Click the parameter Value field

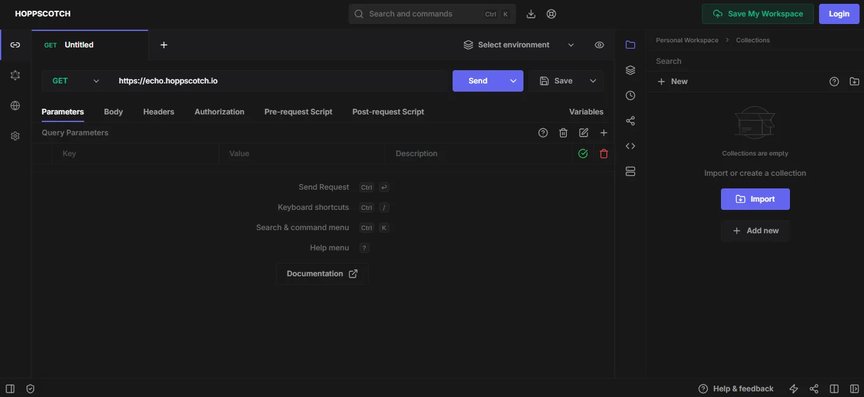pyautogui.click(x=302, y=154)
